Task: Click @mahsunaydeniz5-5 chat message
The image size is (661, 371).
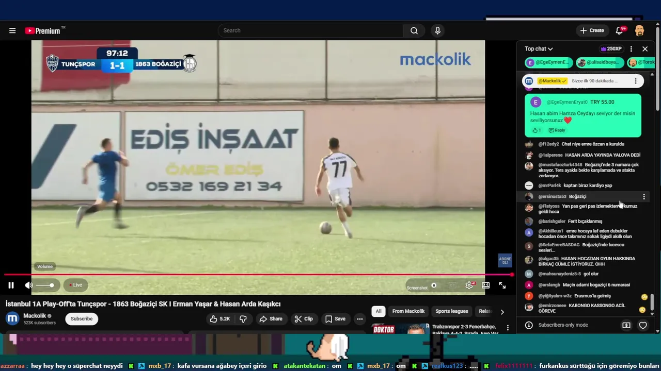Action: [x=584, y=274]
